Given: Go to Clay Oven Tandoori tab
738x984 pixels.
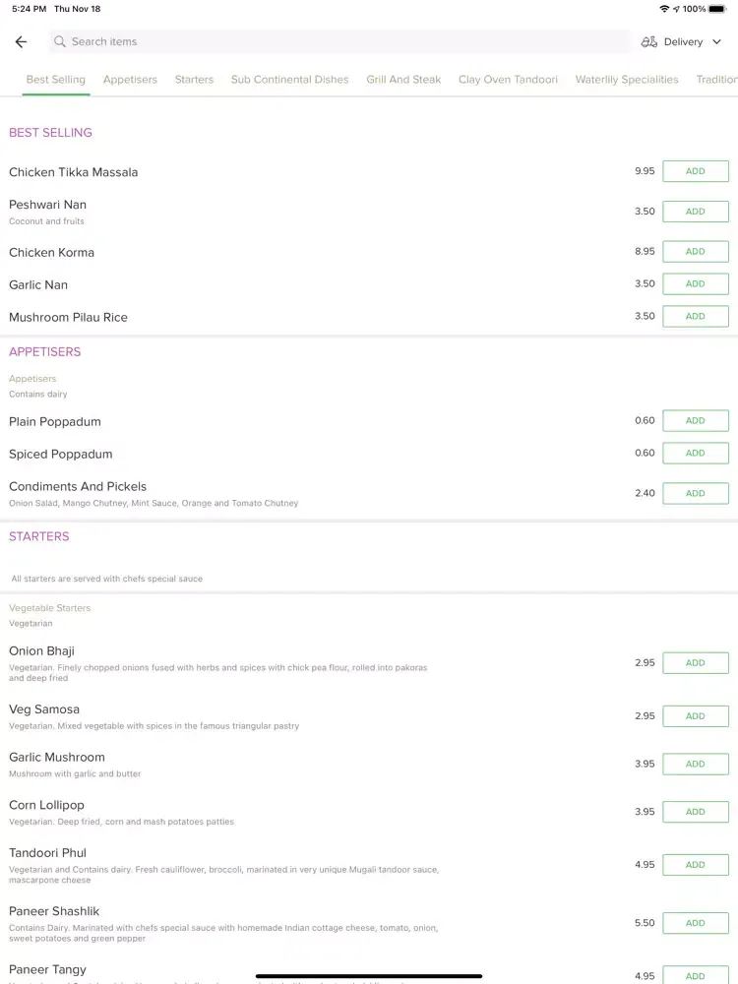Looking at the screenshot, I should click(x=508, y=80).
